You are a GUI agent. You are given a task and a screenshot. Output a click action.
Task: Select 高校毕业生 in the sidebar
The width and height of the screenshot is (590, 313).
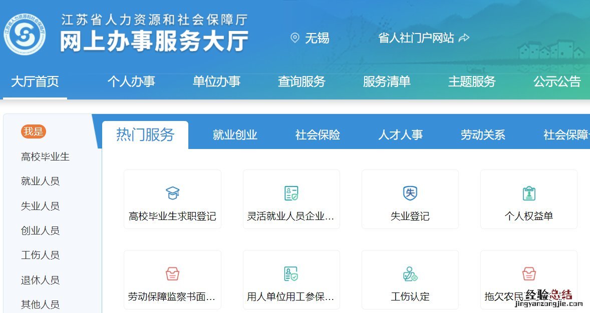[x=45, y=156]
